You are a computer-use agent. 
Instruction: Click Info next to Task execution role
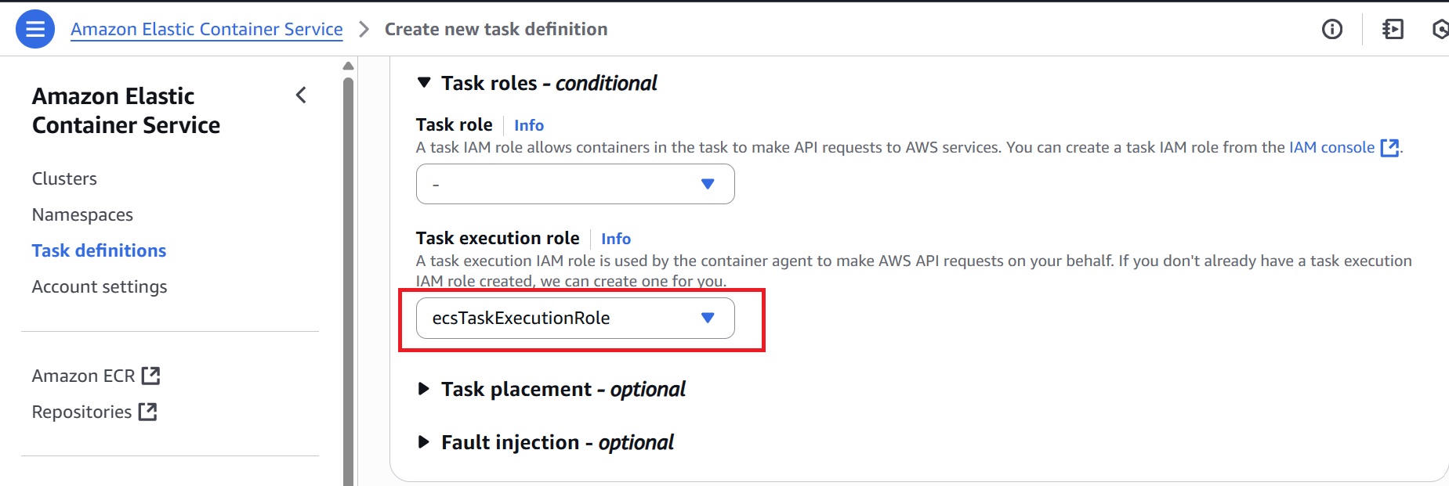[x=615, y=239]
